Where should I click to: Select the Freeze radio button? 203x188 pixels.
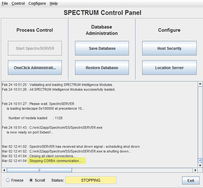click(x=8, y=180)
